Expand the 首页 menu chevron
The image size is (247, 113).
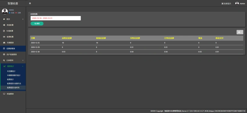coord(23,19)
